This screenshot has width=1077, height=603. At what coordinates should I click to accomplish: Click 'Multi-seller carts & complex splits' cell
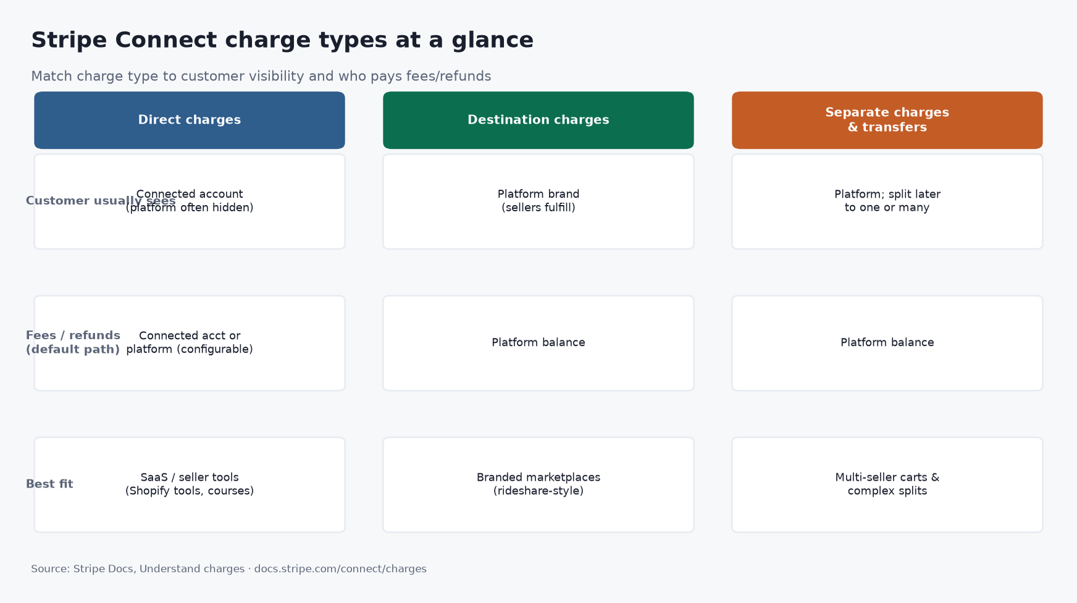pyautogui.click(x=887, y=484)
